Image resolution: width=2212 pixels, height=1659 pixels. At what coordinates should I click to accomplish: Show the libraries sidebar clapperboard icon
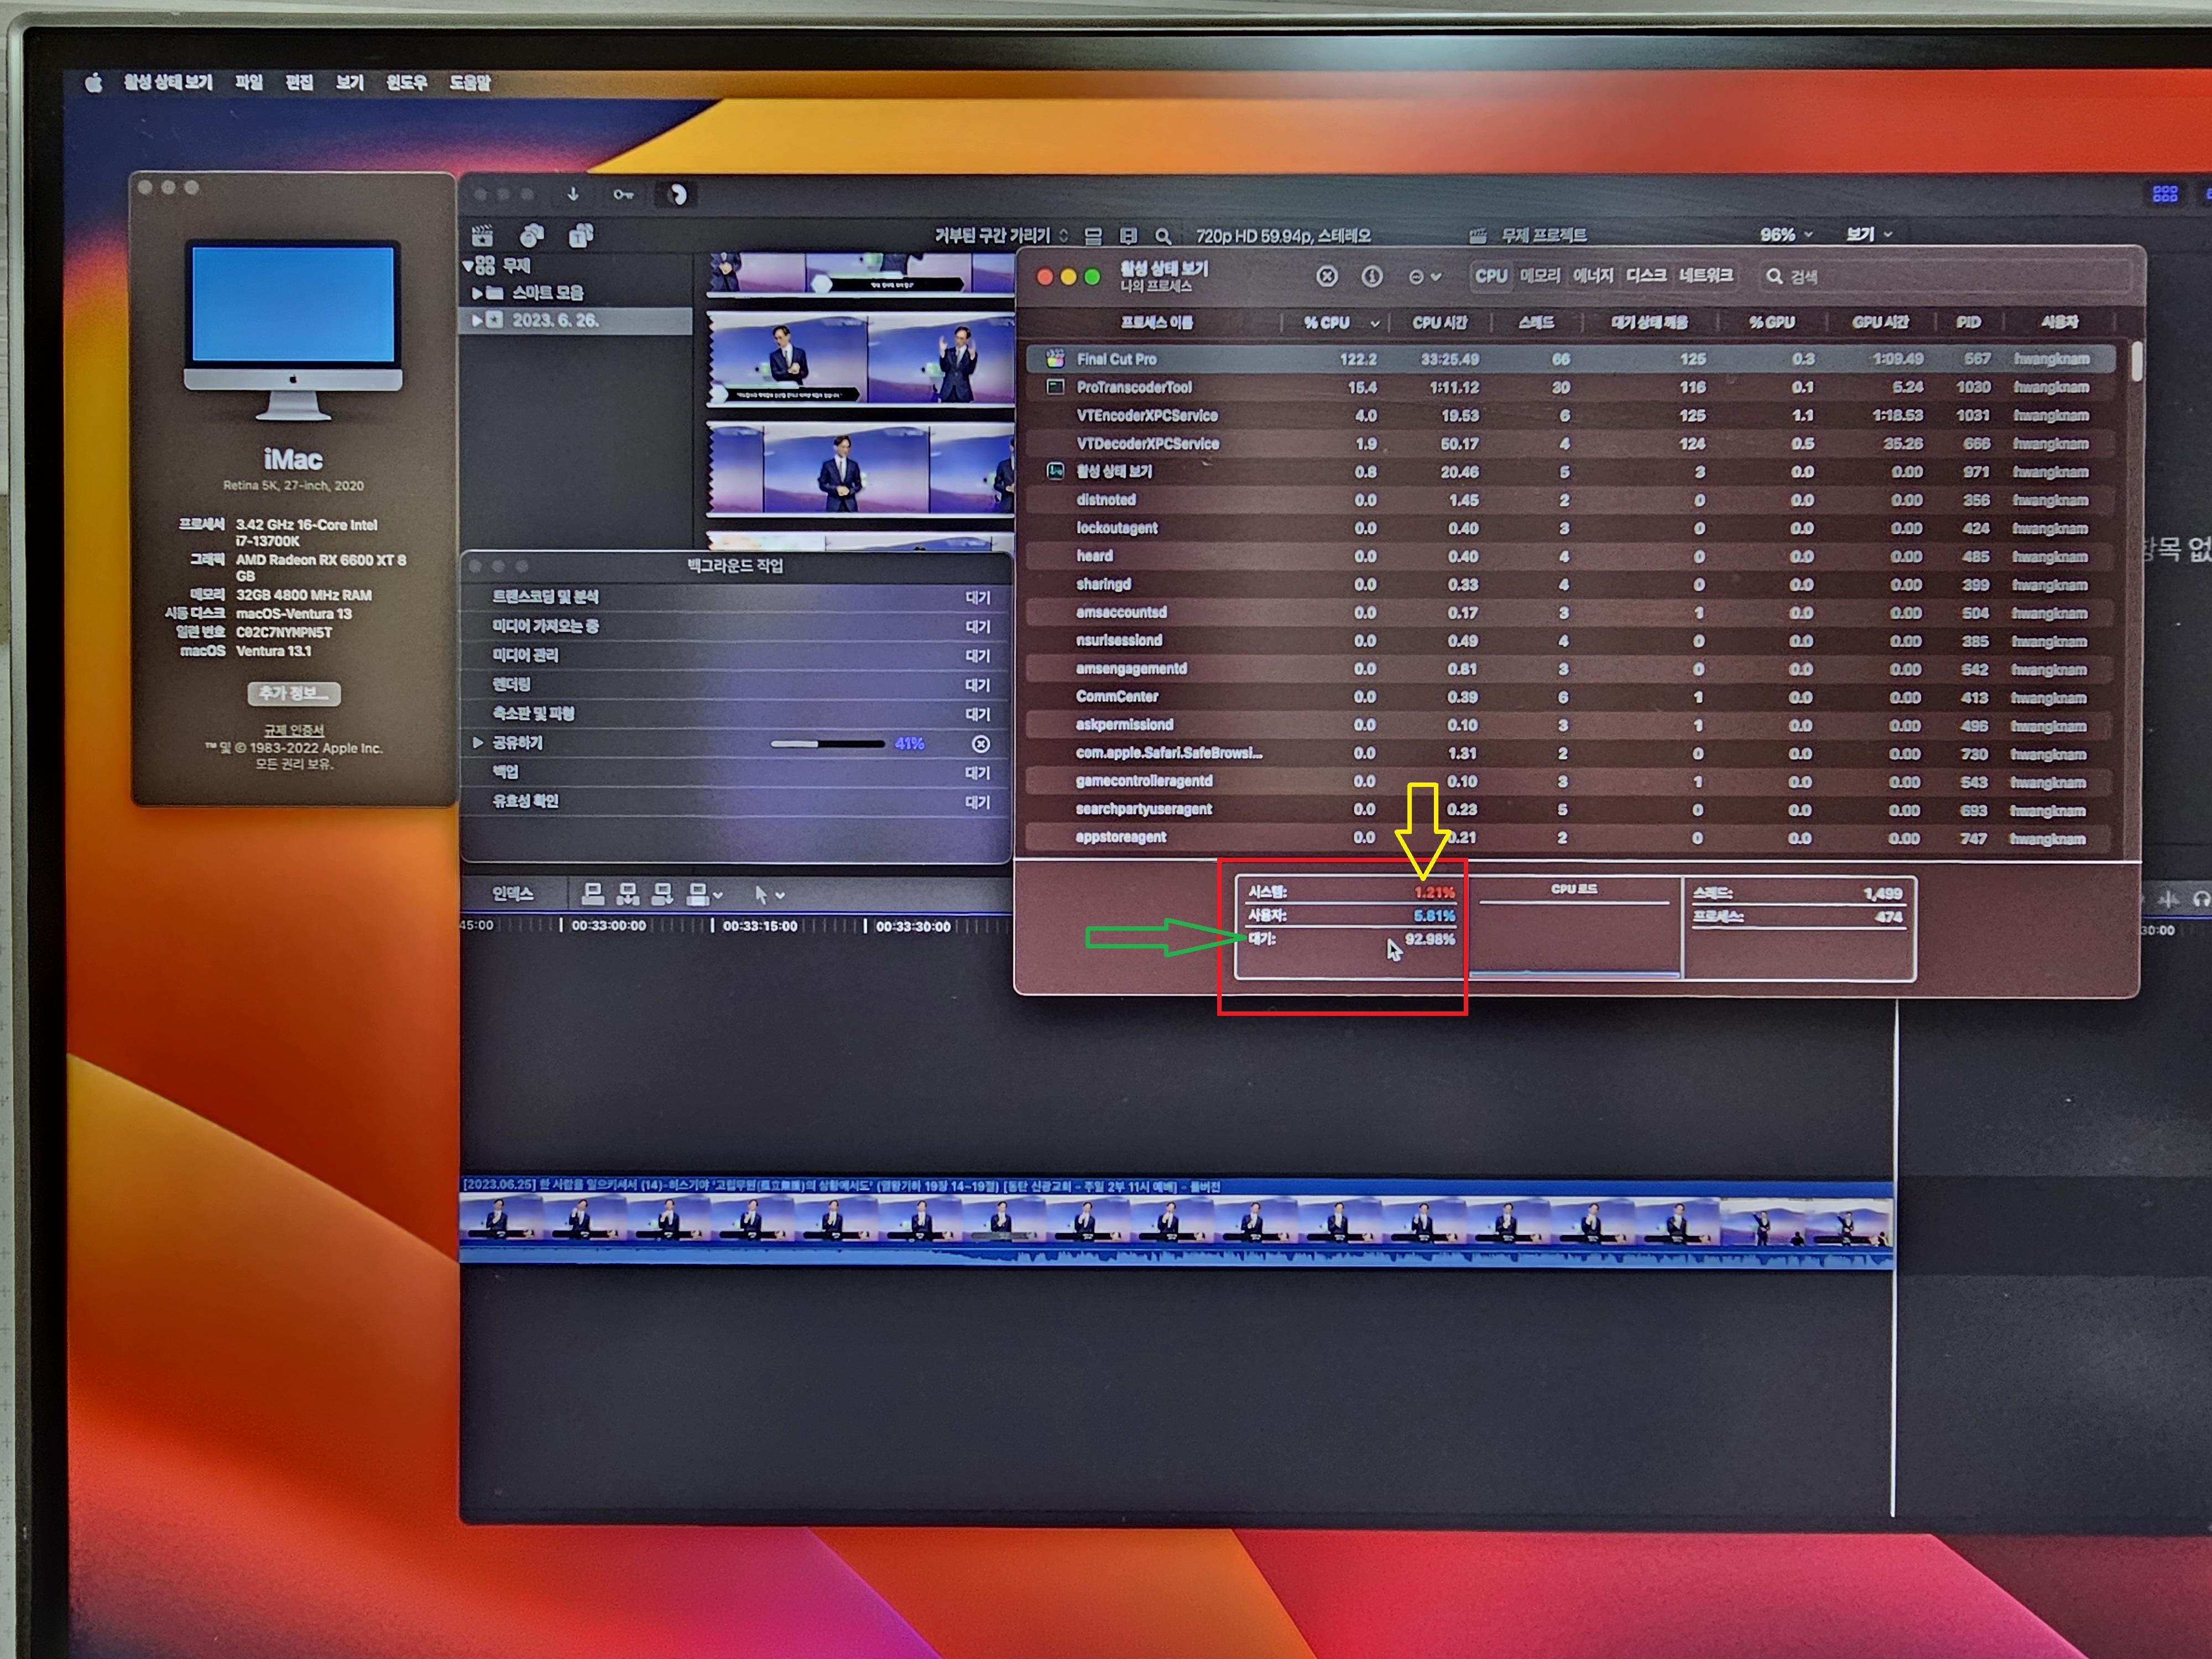(482, 236)
